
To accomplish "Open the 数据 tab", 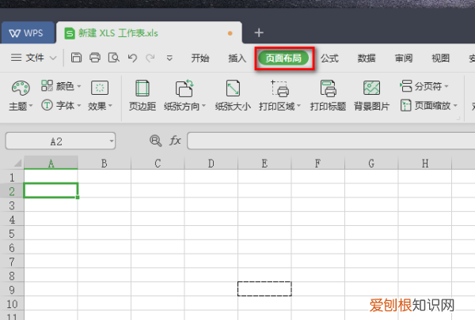I will click(x=367, y=58).
